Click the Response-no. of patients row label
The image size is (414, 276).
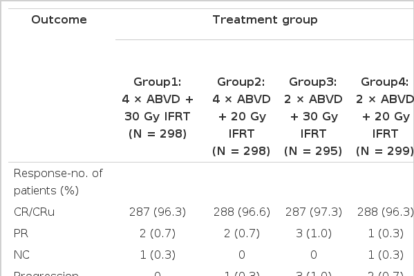[x=58, y=182]
